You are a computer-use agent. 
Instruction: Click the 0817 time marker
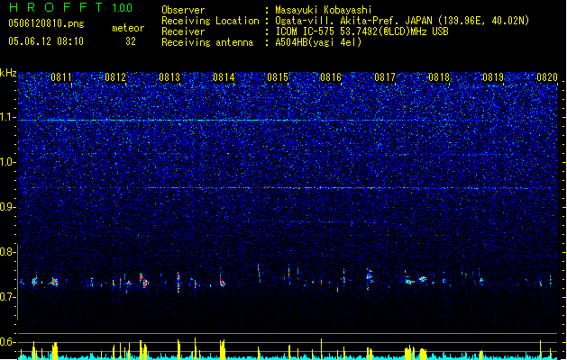click(385, 77)
